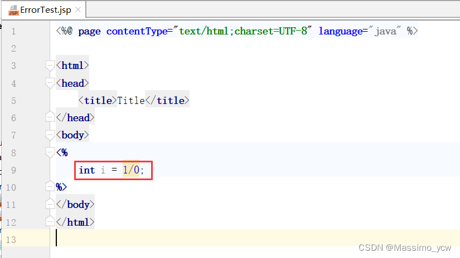
Task: Click the opening head tag
Action: (72, 83)
